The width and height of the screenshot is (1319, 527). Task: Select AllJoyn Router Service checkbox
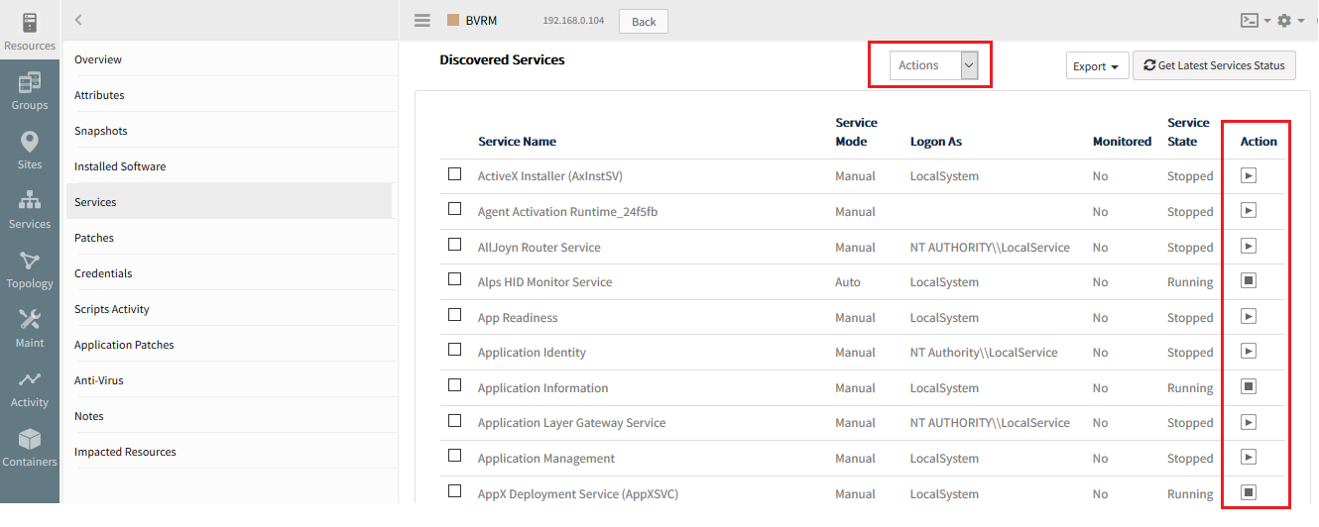[455, 244]
